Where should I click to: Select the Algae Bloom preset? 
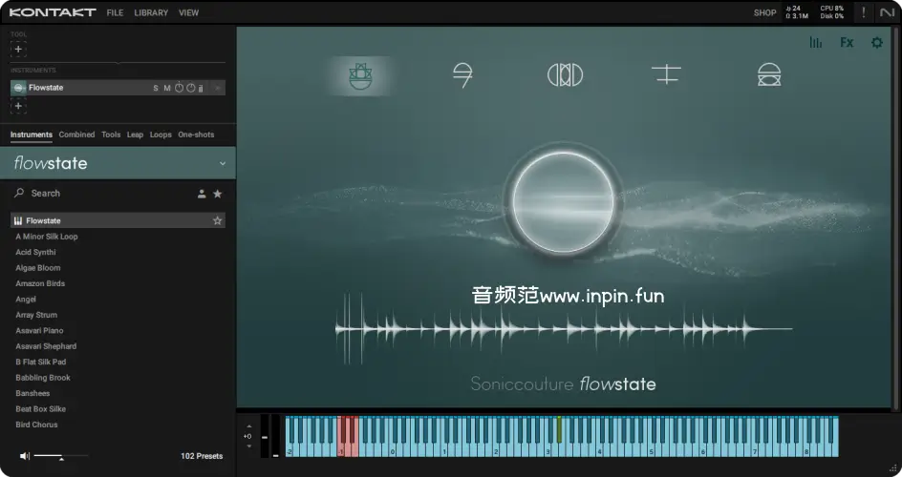[x=38, y=268]
